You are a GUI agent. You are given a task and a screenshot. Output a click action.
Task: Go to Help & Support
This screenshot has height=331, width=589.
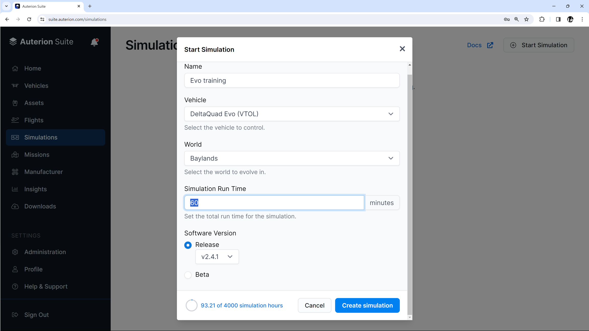point(46,286)
